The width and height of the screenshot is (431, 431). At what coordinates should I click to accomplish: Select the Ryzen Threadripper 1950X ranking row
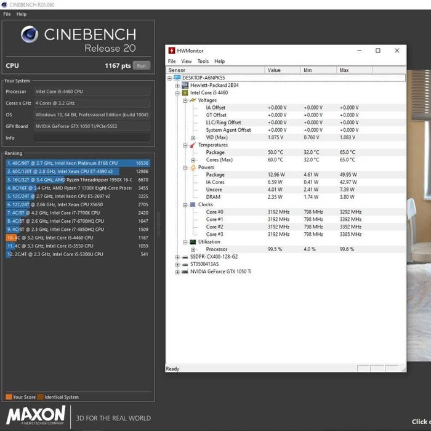tap(78, 180)
